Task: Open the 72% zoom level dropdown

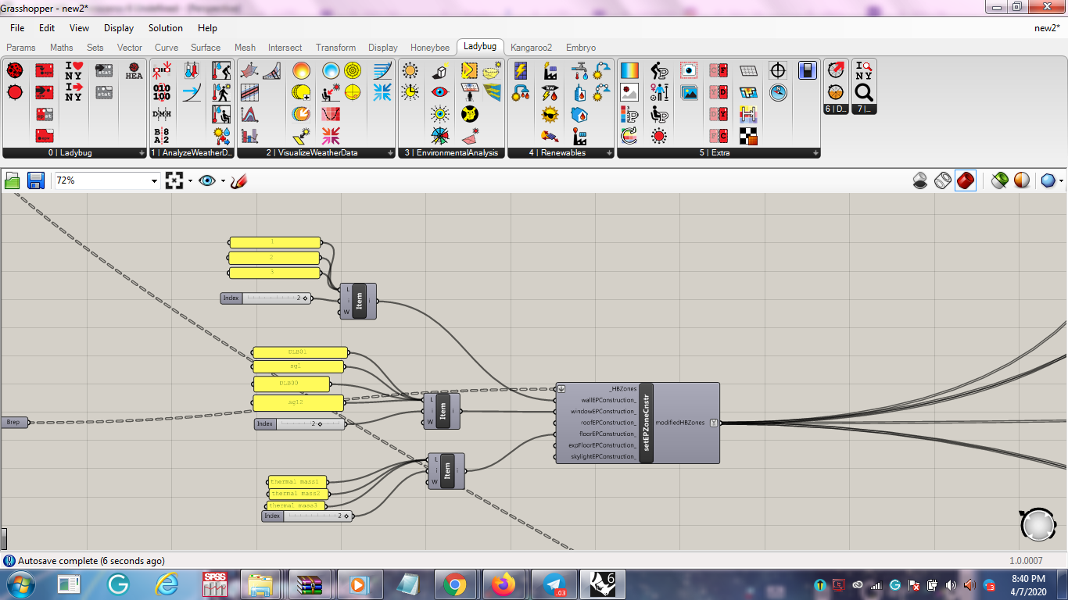Action: [154, 180]
